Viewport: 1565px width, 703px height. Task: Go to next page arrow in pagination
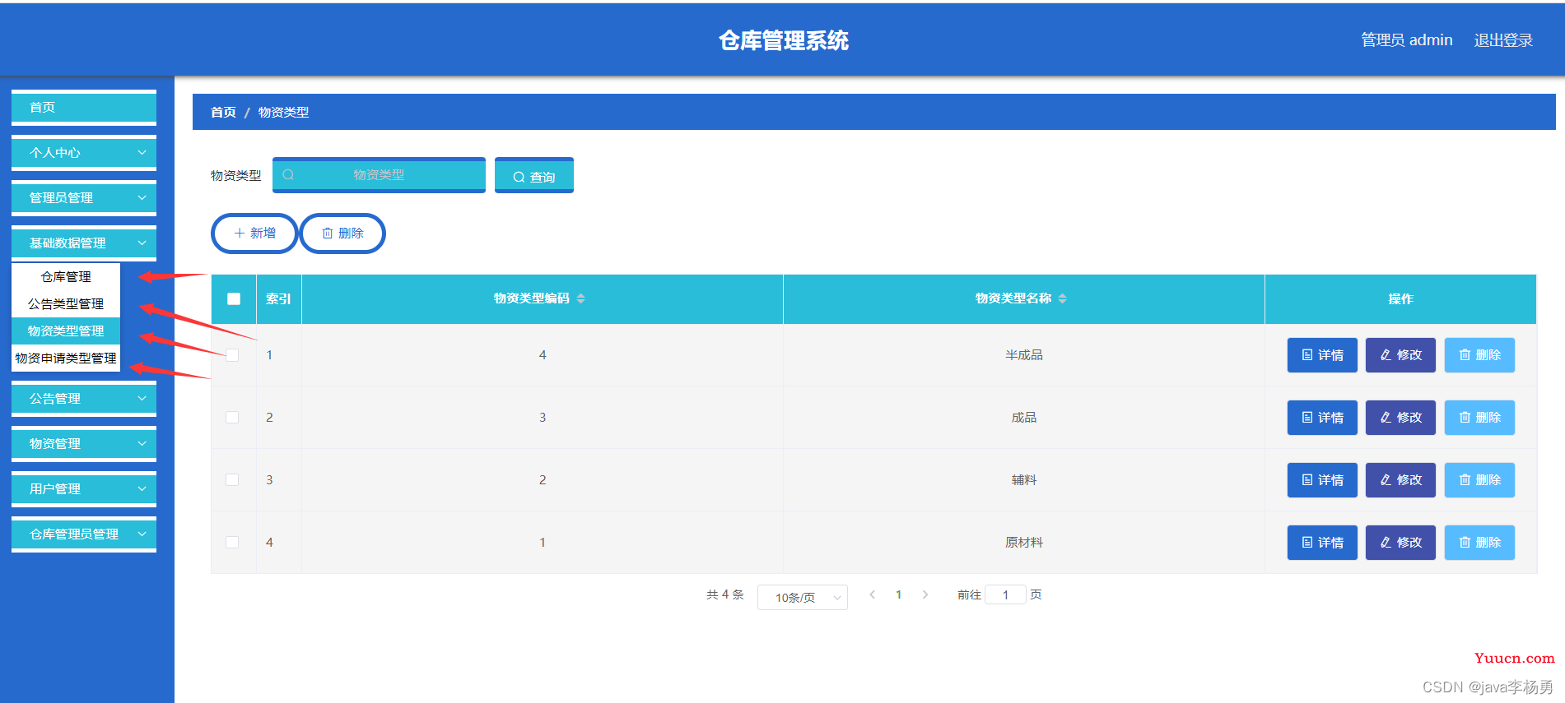(925, 594)
